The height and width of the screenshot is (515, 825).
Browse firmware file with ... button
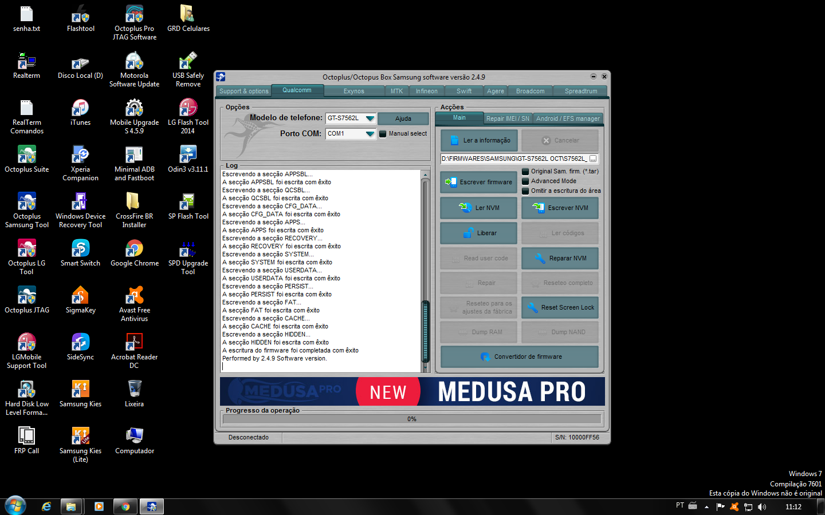tap(594, 159)
